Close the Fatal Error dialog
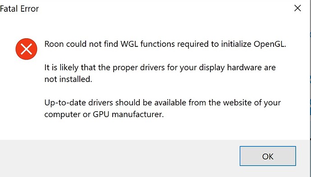Screen dimensions: 311x177 pos(297,8)
